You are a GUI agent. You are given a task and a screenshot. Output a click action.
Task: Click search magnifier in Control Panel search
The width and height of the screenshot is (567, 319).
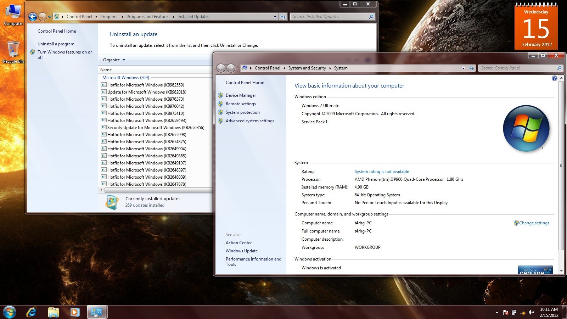coord(559,68)
